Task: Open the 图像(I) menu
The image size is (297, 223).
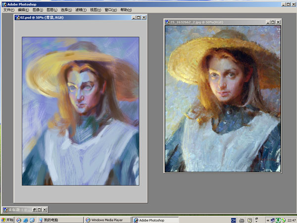Action: (x=38, y=10)
